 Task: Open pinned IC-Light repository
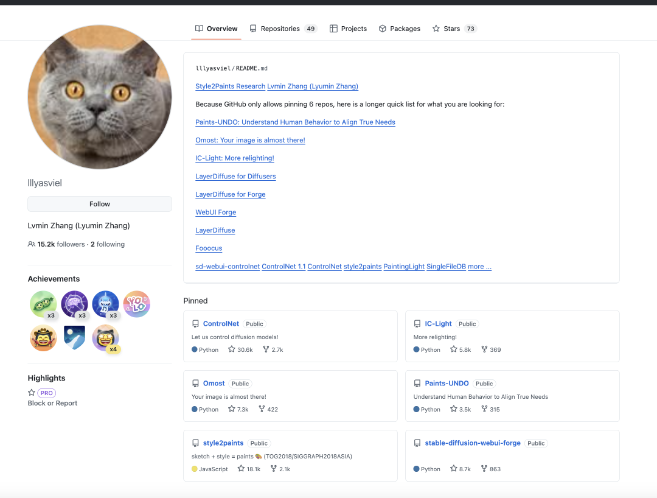(x=438, y=324)
